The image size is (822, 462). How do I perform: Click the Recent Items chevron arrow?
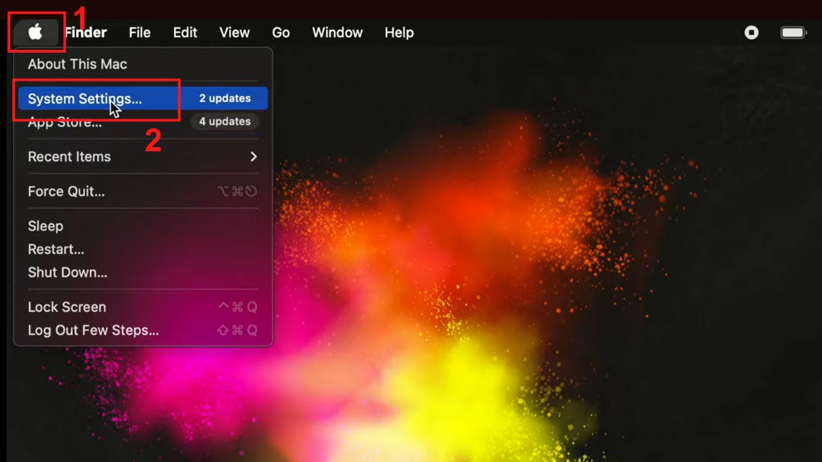pyautogui.click(x=253, y=157)
